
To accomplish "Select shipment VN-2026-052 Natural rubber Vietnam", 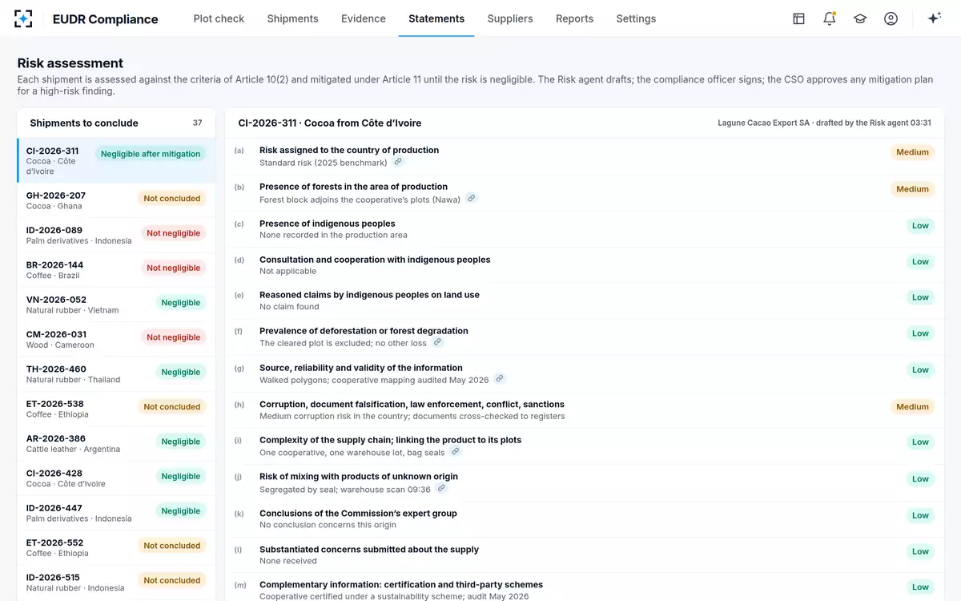I will [x=117, y=305].
